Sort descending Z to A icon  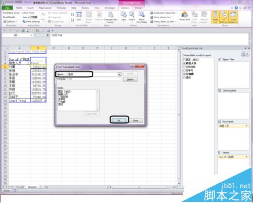72,20
